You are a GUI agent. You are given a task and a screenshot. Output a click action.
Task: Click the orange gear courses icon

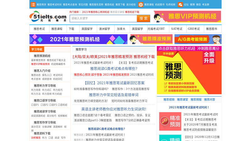141,5
